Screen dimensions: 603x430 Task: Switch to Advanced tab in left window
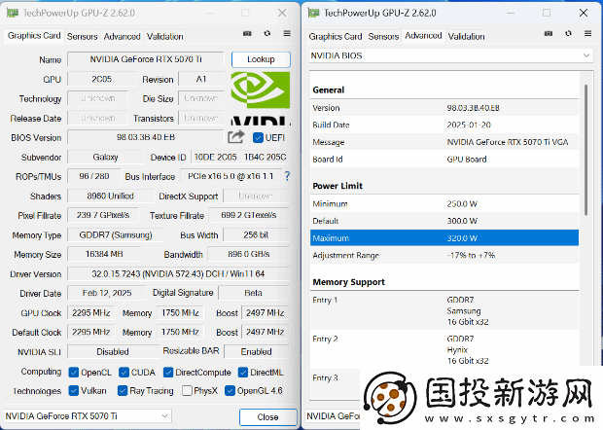pos(122,37)
